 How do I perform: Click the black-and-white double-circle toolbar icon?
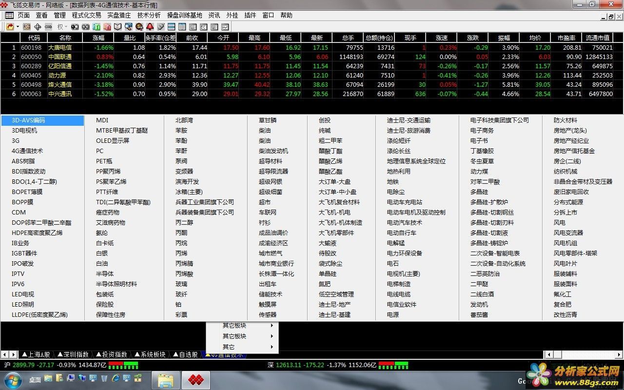coord(75,26)
